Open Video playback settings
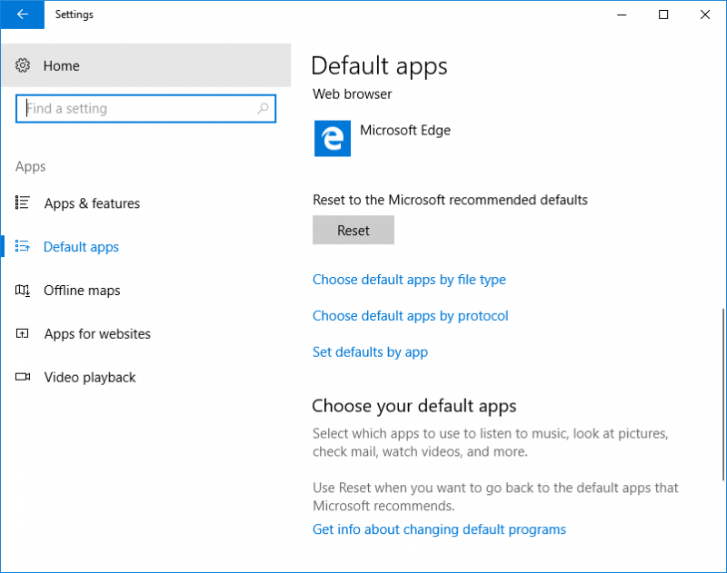This screenshot has width=727, height=573. [x=90, y=378]
